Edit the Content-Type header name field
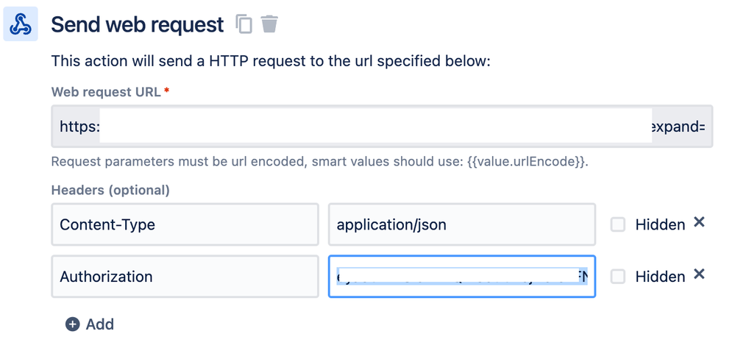735x348 pixels. point(185,224)
